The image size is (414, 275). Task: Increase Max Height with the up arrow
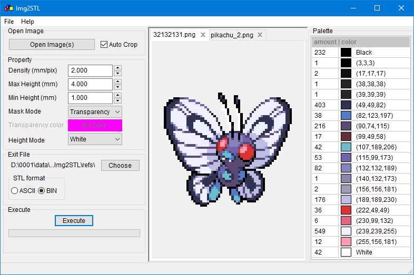[118, 82]
